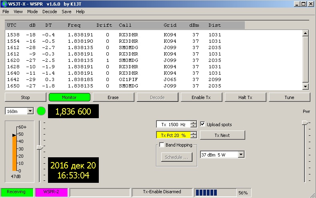Open the File menu
The width and height of the screenshot is (316, 198).
click(x=6, y=12)
